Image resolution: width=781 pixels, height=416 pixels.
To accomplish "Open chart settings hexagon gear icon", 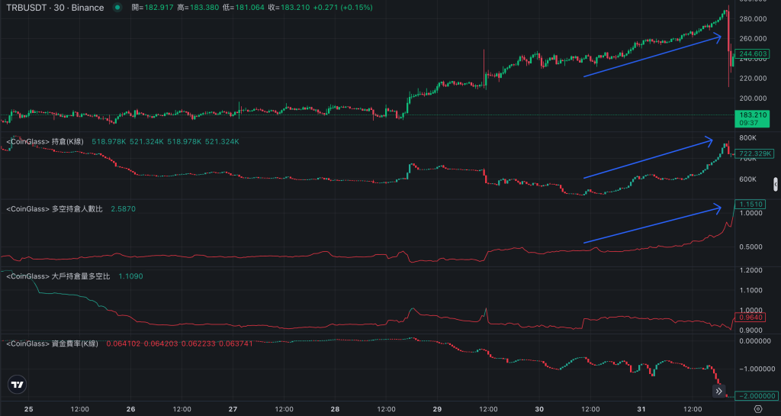I will [757, 409].
